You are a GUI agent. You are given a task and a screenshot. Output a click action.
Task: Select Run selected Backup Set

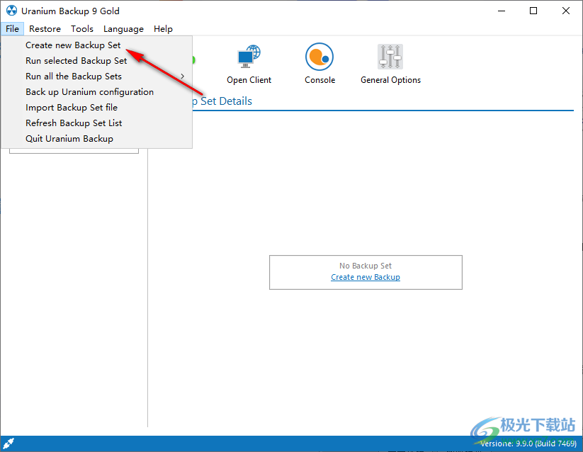tap(96, 61)
